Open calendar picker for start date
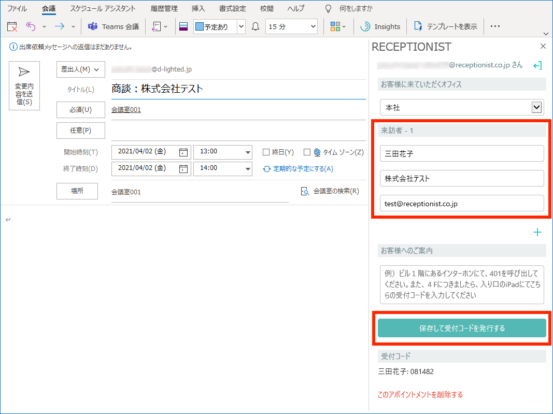 (183, 152)
